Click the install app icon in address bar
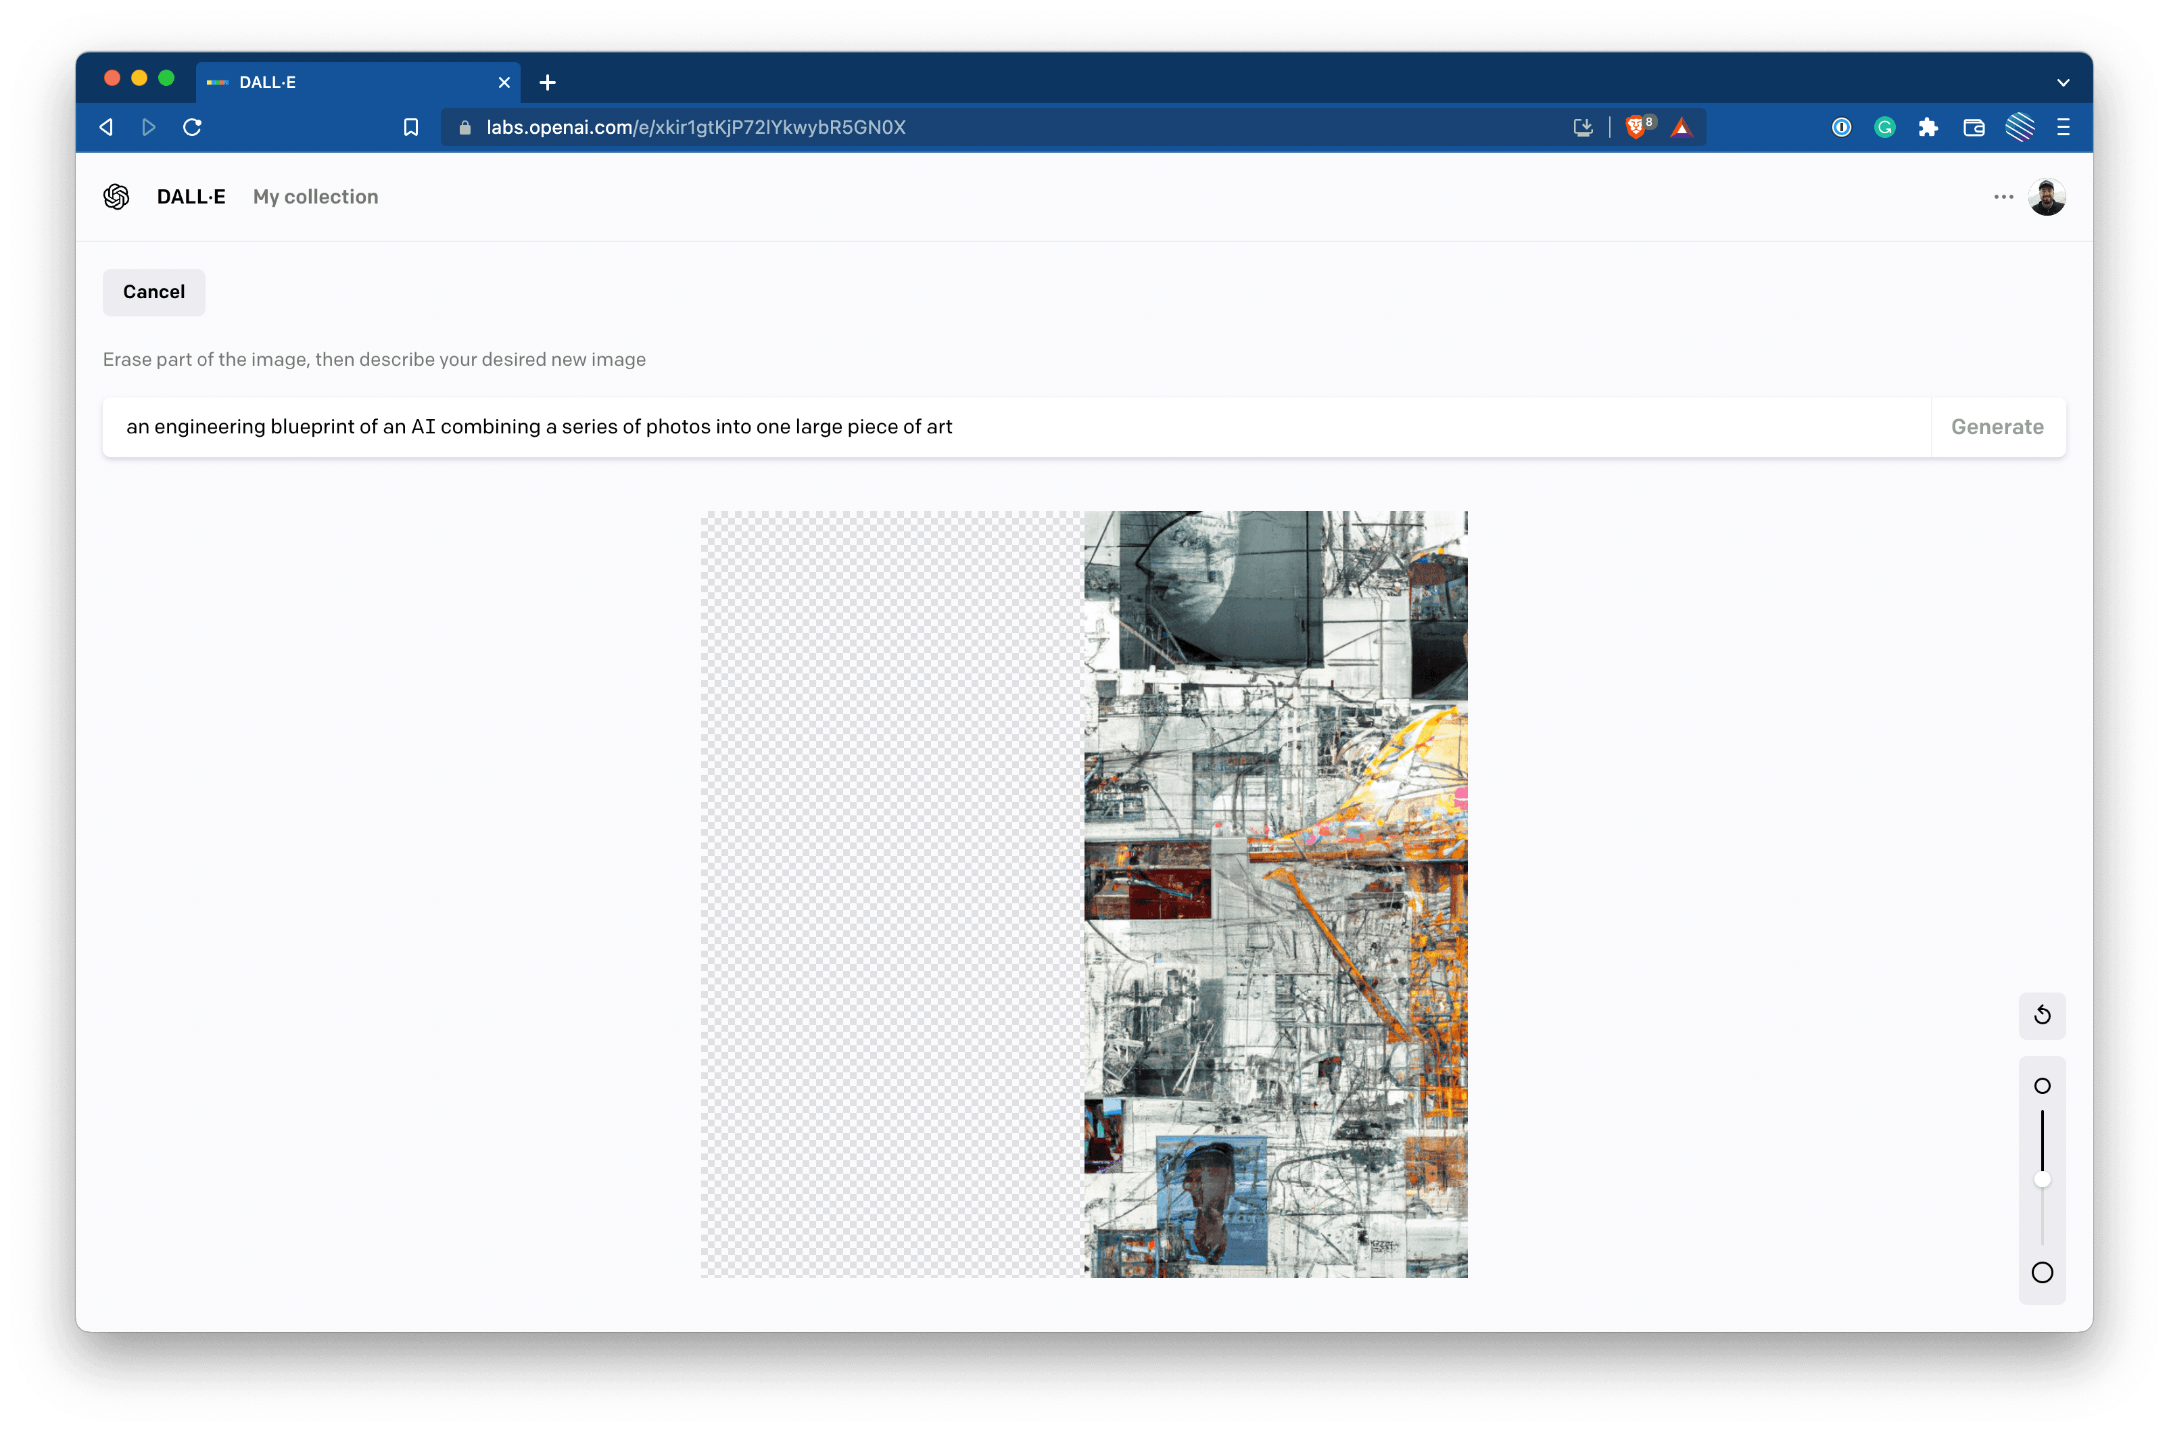Viewport: 2169px width, 1432px height. click(1583, 127)
